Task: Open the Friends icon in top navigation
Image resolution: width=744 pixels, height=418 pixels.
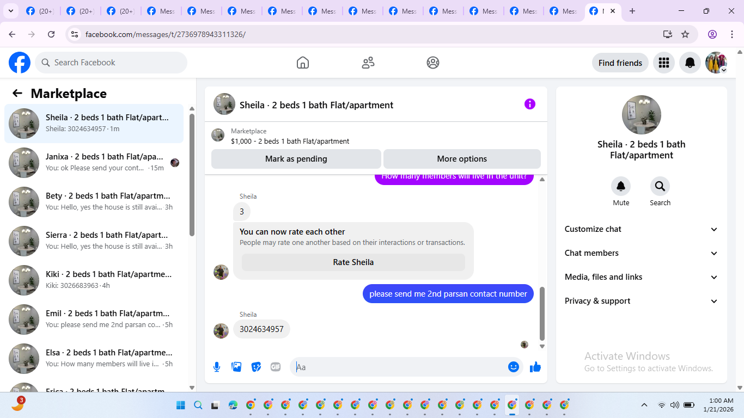Action: (368, 63)
